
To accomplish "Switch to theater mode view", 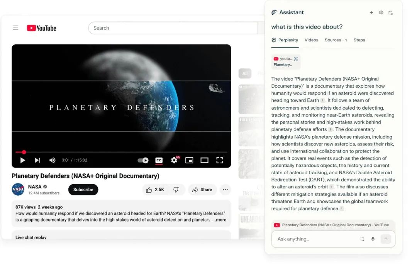I will click(x=204, y=160).
